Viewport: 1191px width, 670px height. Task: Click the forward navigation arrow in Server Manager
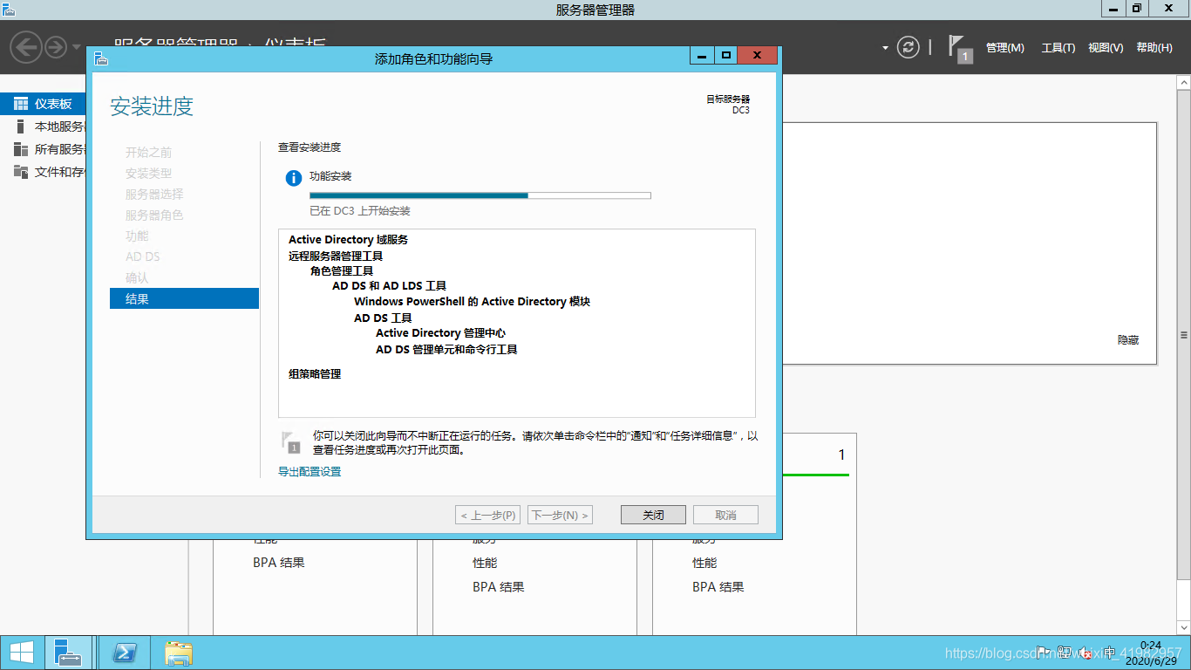56,46
